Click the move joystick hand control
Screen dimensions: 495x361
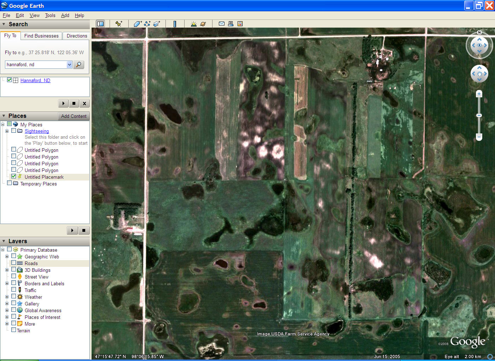(479, 74)
